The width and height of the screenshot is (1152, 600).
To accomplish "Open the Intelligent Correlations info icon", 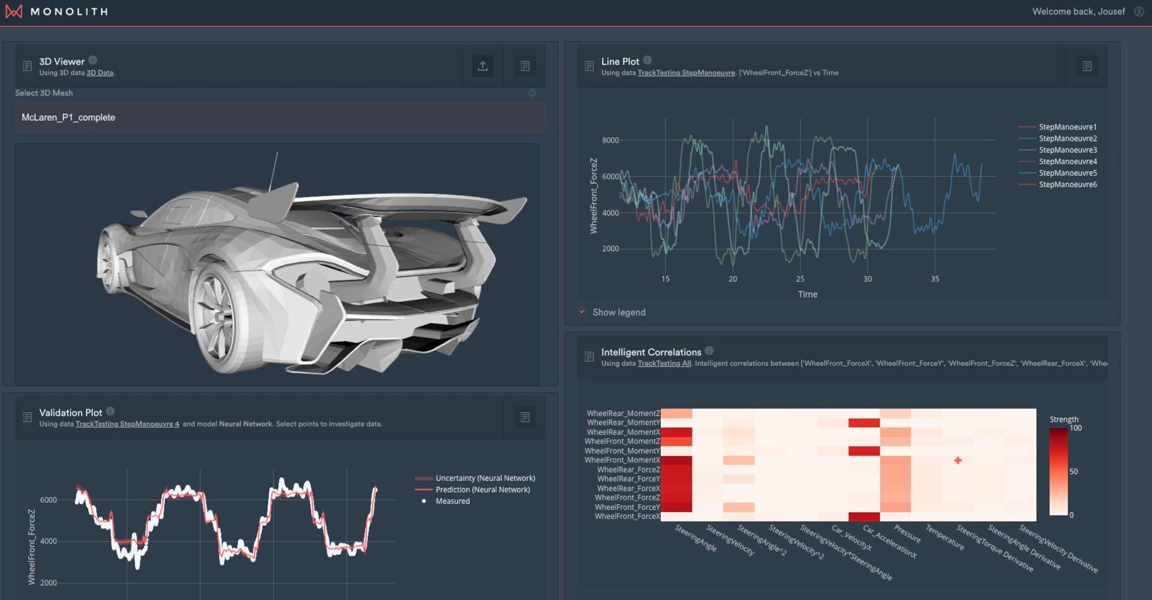I will (709, 350).
